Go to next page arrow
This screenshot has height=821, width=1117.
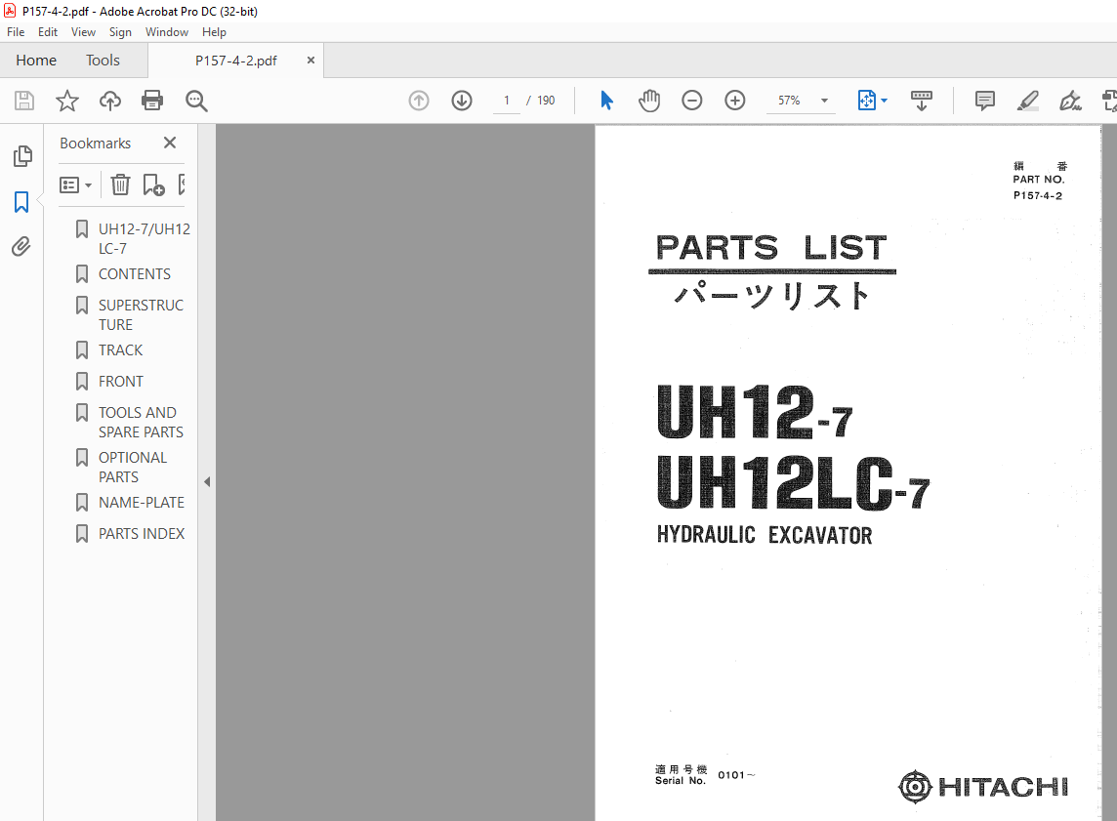tap(462, 101)
